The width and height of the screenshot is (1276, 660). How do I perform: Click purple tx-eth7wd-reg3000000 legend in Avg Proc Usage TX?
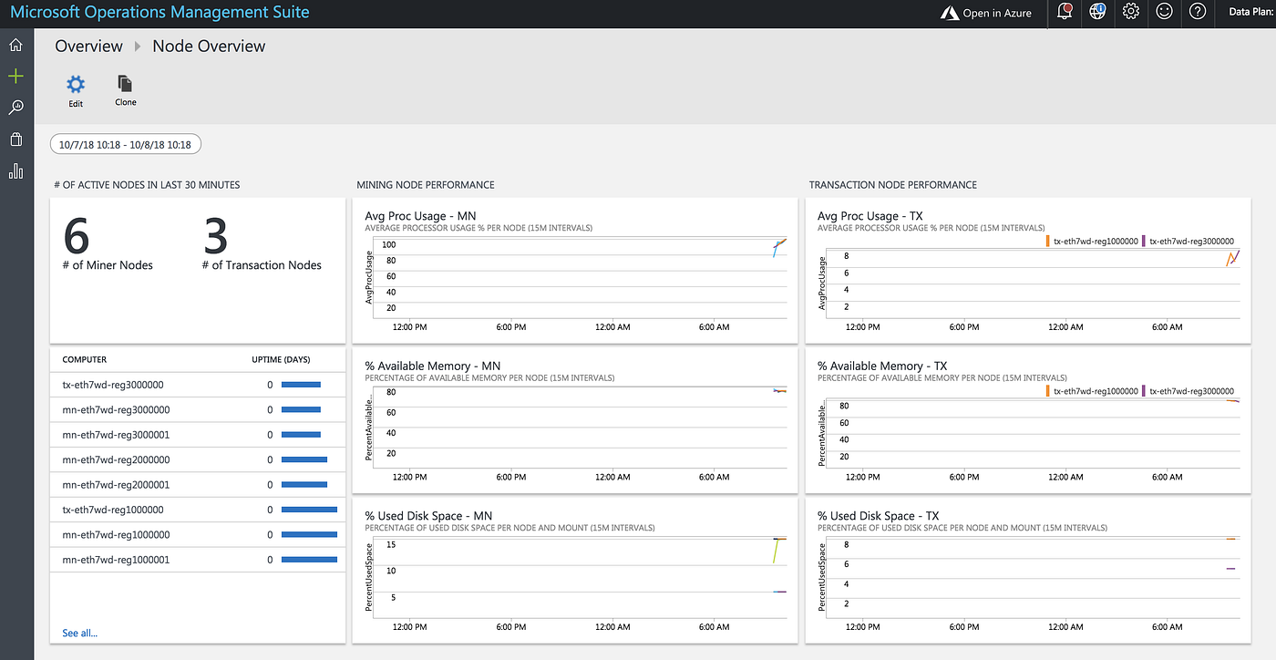click(x=1188, y=242)
